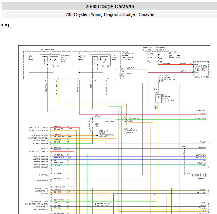This screenshot has width=217, height=214.
Task: Click the vertical "RED/WHT" wire label
Action: click(78, 88)
